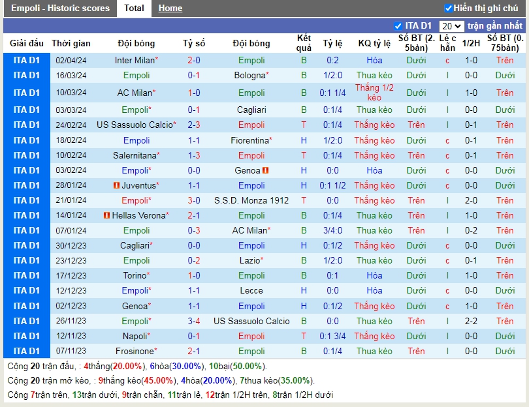Click on S.S.D. Monza 1912
Viewport: 529px width, 407px height.
point(251,201)
